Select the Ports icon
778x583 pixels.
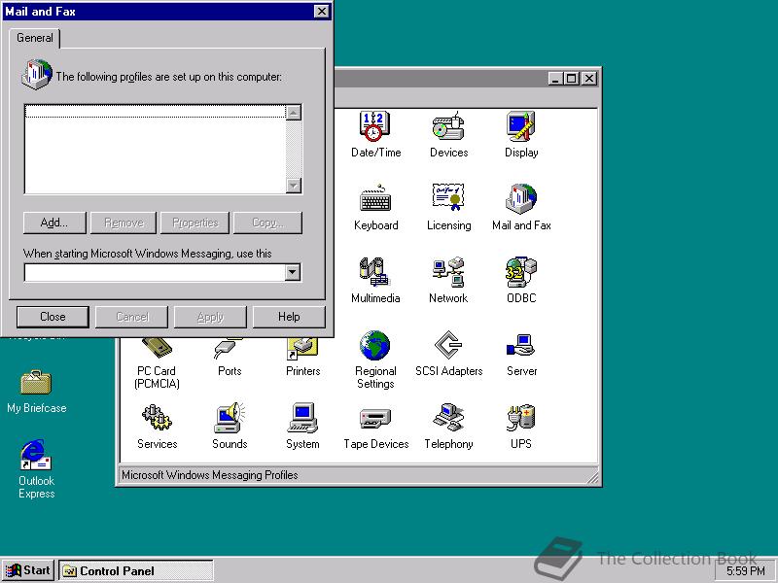230,358
